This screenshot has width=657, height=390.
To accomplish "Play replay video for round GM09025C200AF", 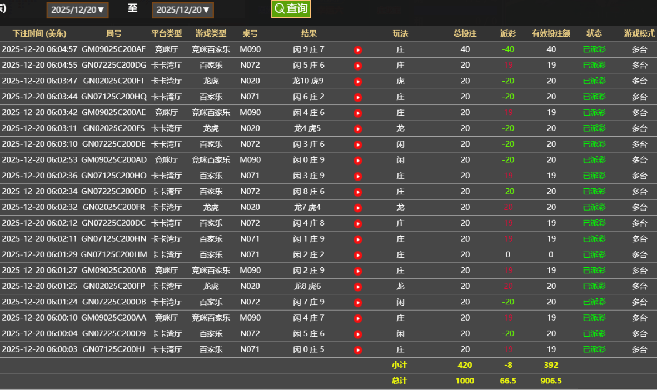I will [358, 49].
